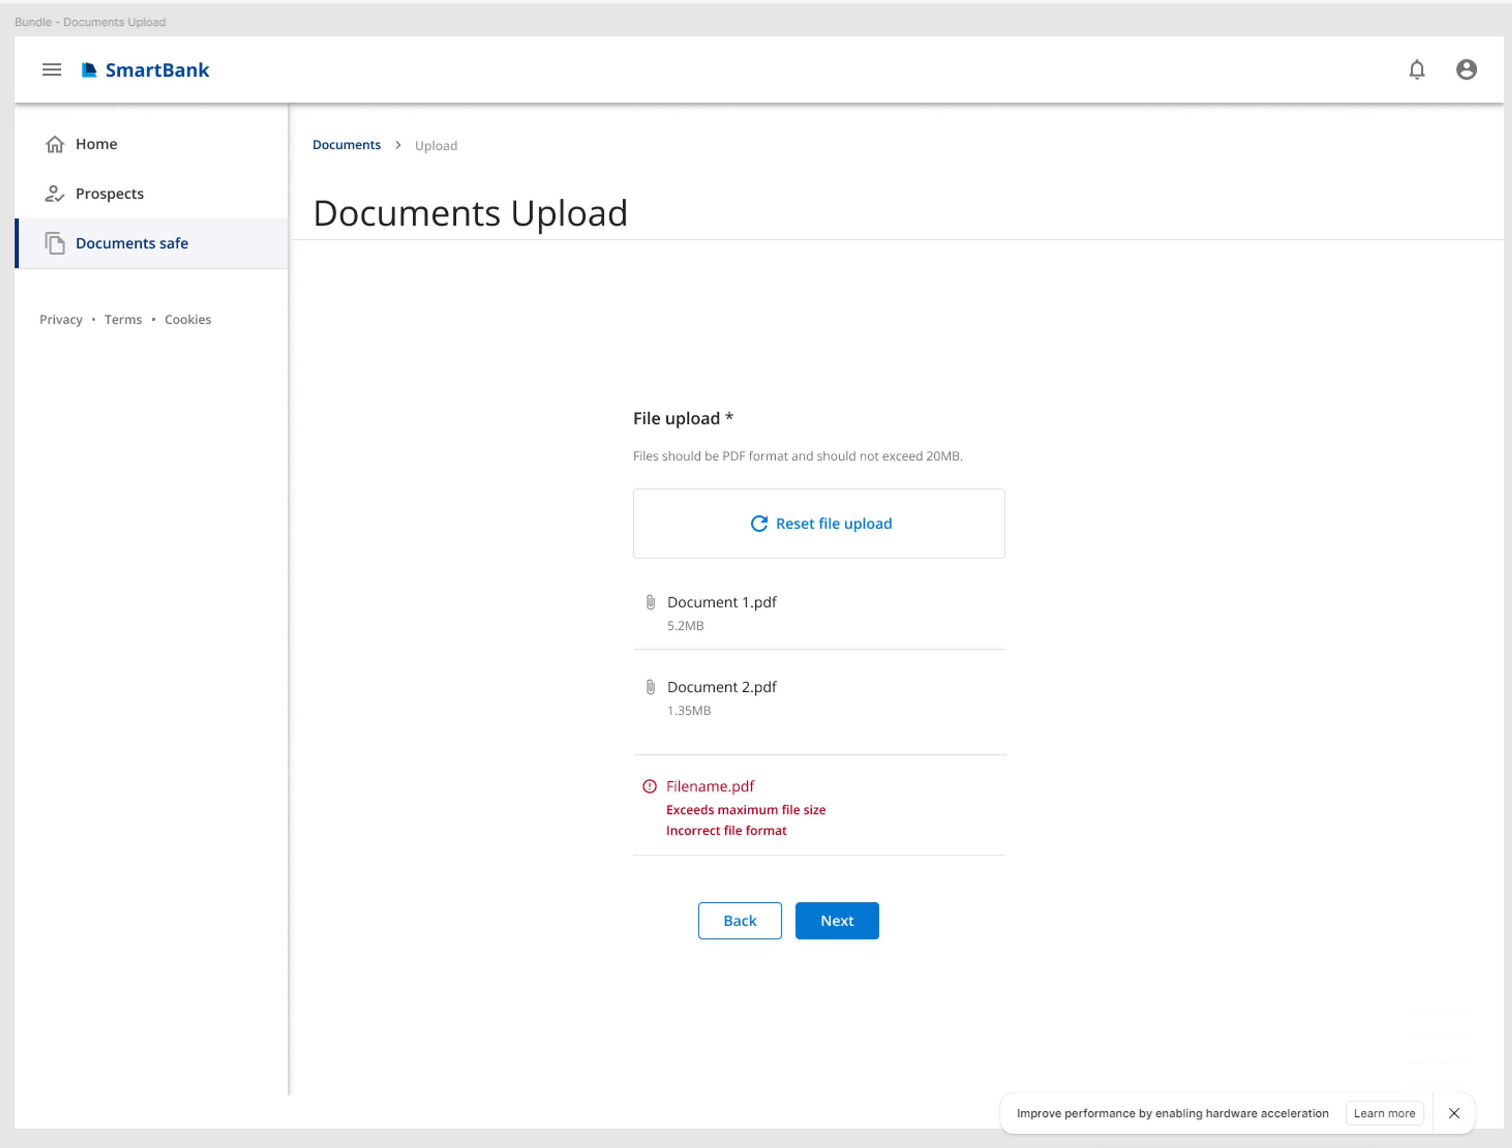Viewport: 1512px width, 1148px height.
Task: Click the breadcrumb chevron separator
Action: click(398, 145)
